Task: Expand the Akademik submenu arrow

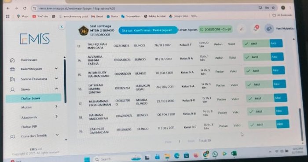Action: 56,117
